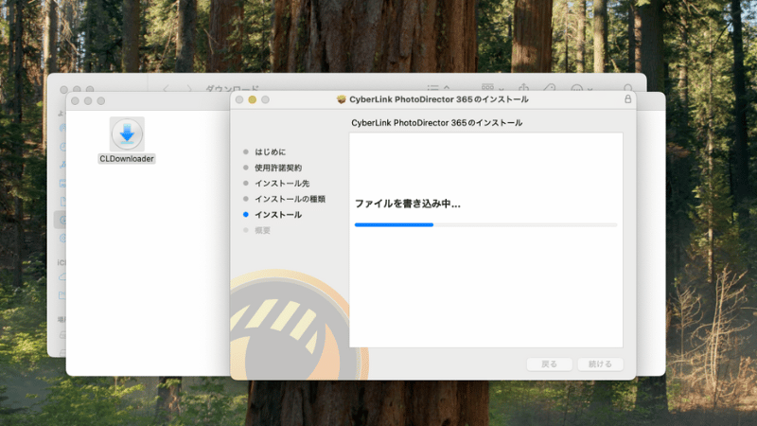
Task: Click the blue installation progress bar
Action: pos(485,224)
